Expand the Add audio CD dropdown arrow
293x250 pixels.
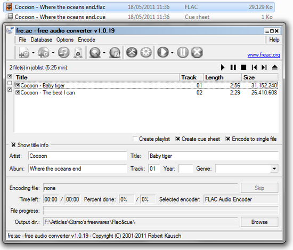tap(53, 53)
